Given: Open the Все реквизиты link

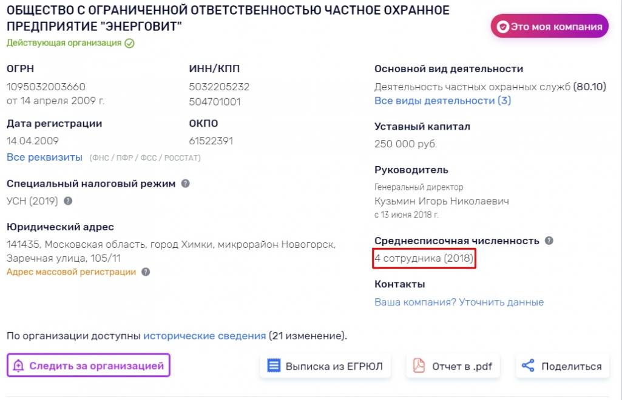Looking at the screenshot, I should 44,157.
